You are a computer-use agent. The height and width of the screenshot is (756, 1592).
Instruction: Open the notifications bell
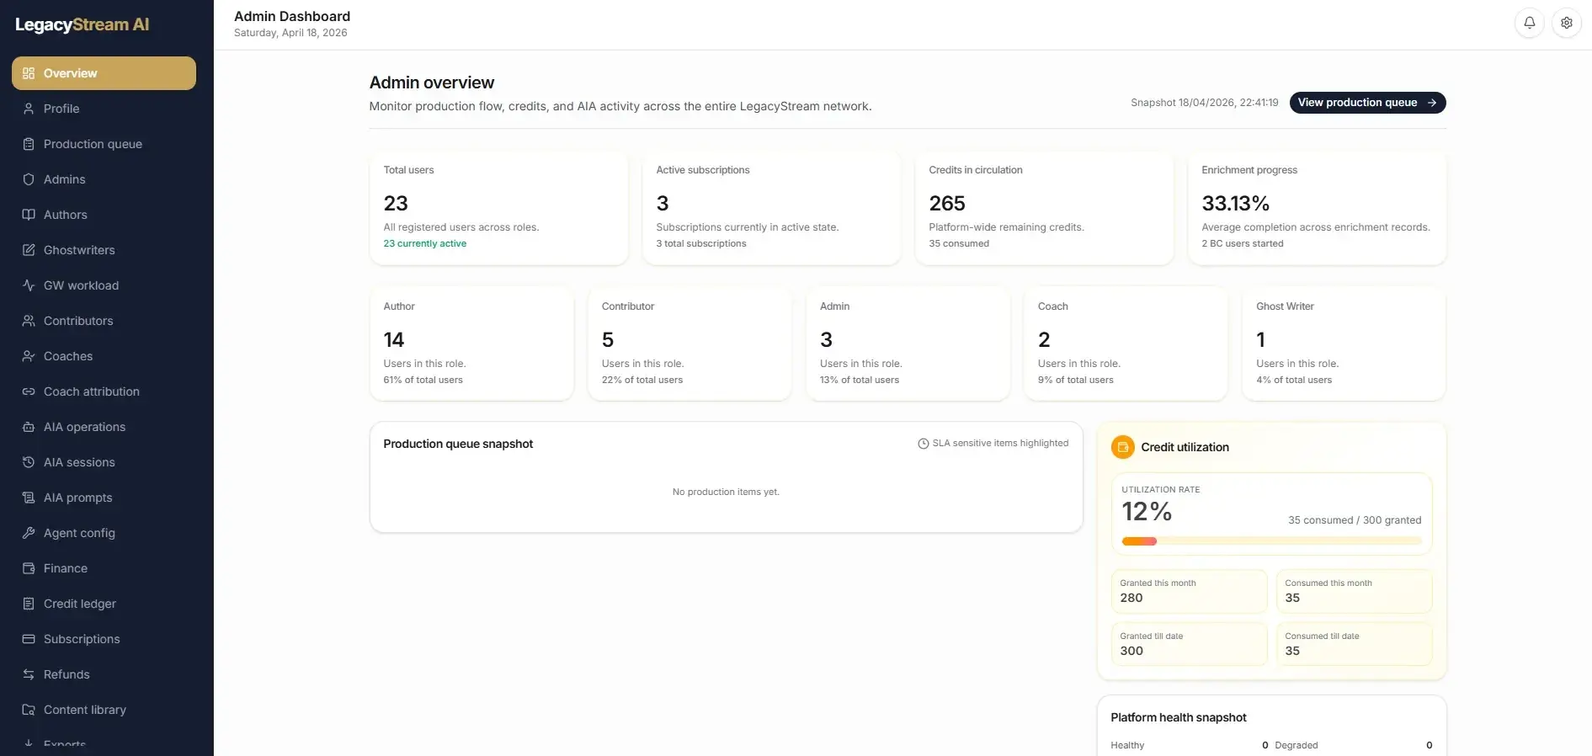tap(1529, 24)
